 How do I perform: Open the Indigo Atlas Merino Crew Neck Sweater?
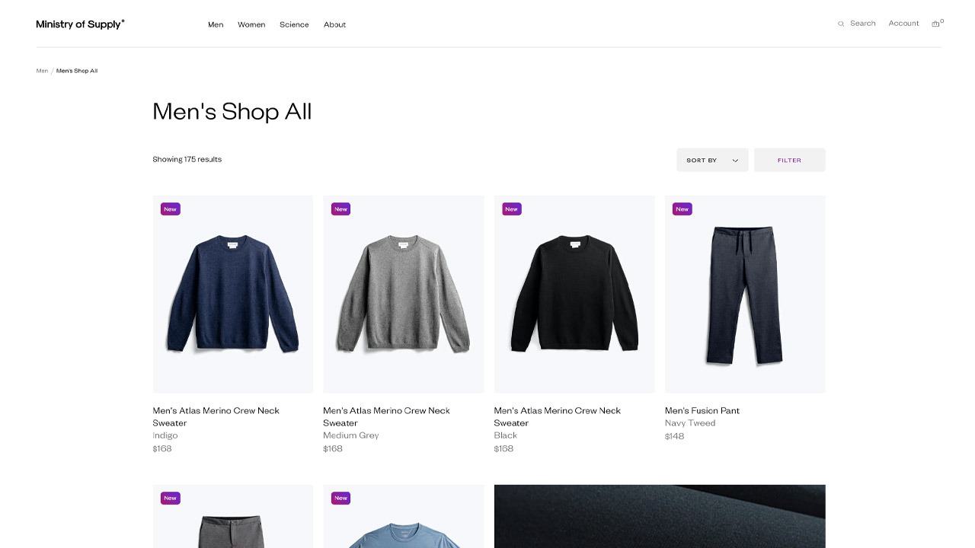216,416
